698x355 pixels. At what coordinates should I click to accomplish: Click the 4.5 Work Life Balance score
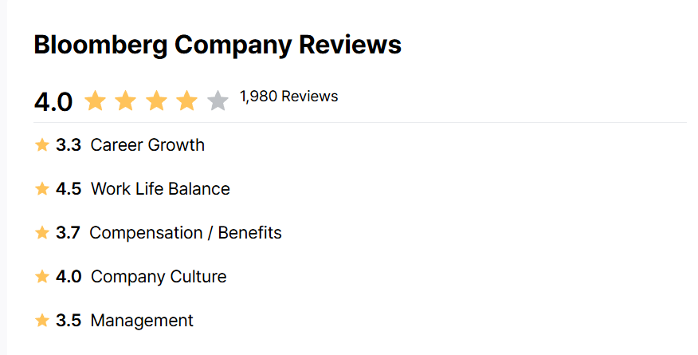(69, 188)
